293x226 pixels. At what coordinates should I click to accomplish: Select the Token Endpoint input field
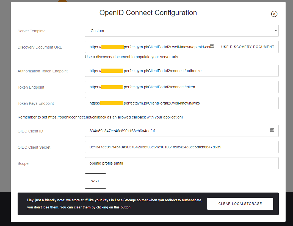(181, 87)
